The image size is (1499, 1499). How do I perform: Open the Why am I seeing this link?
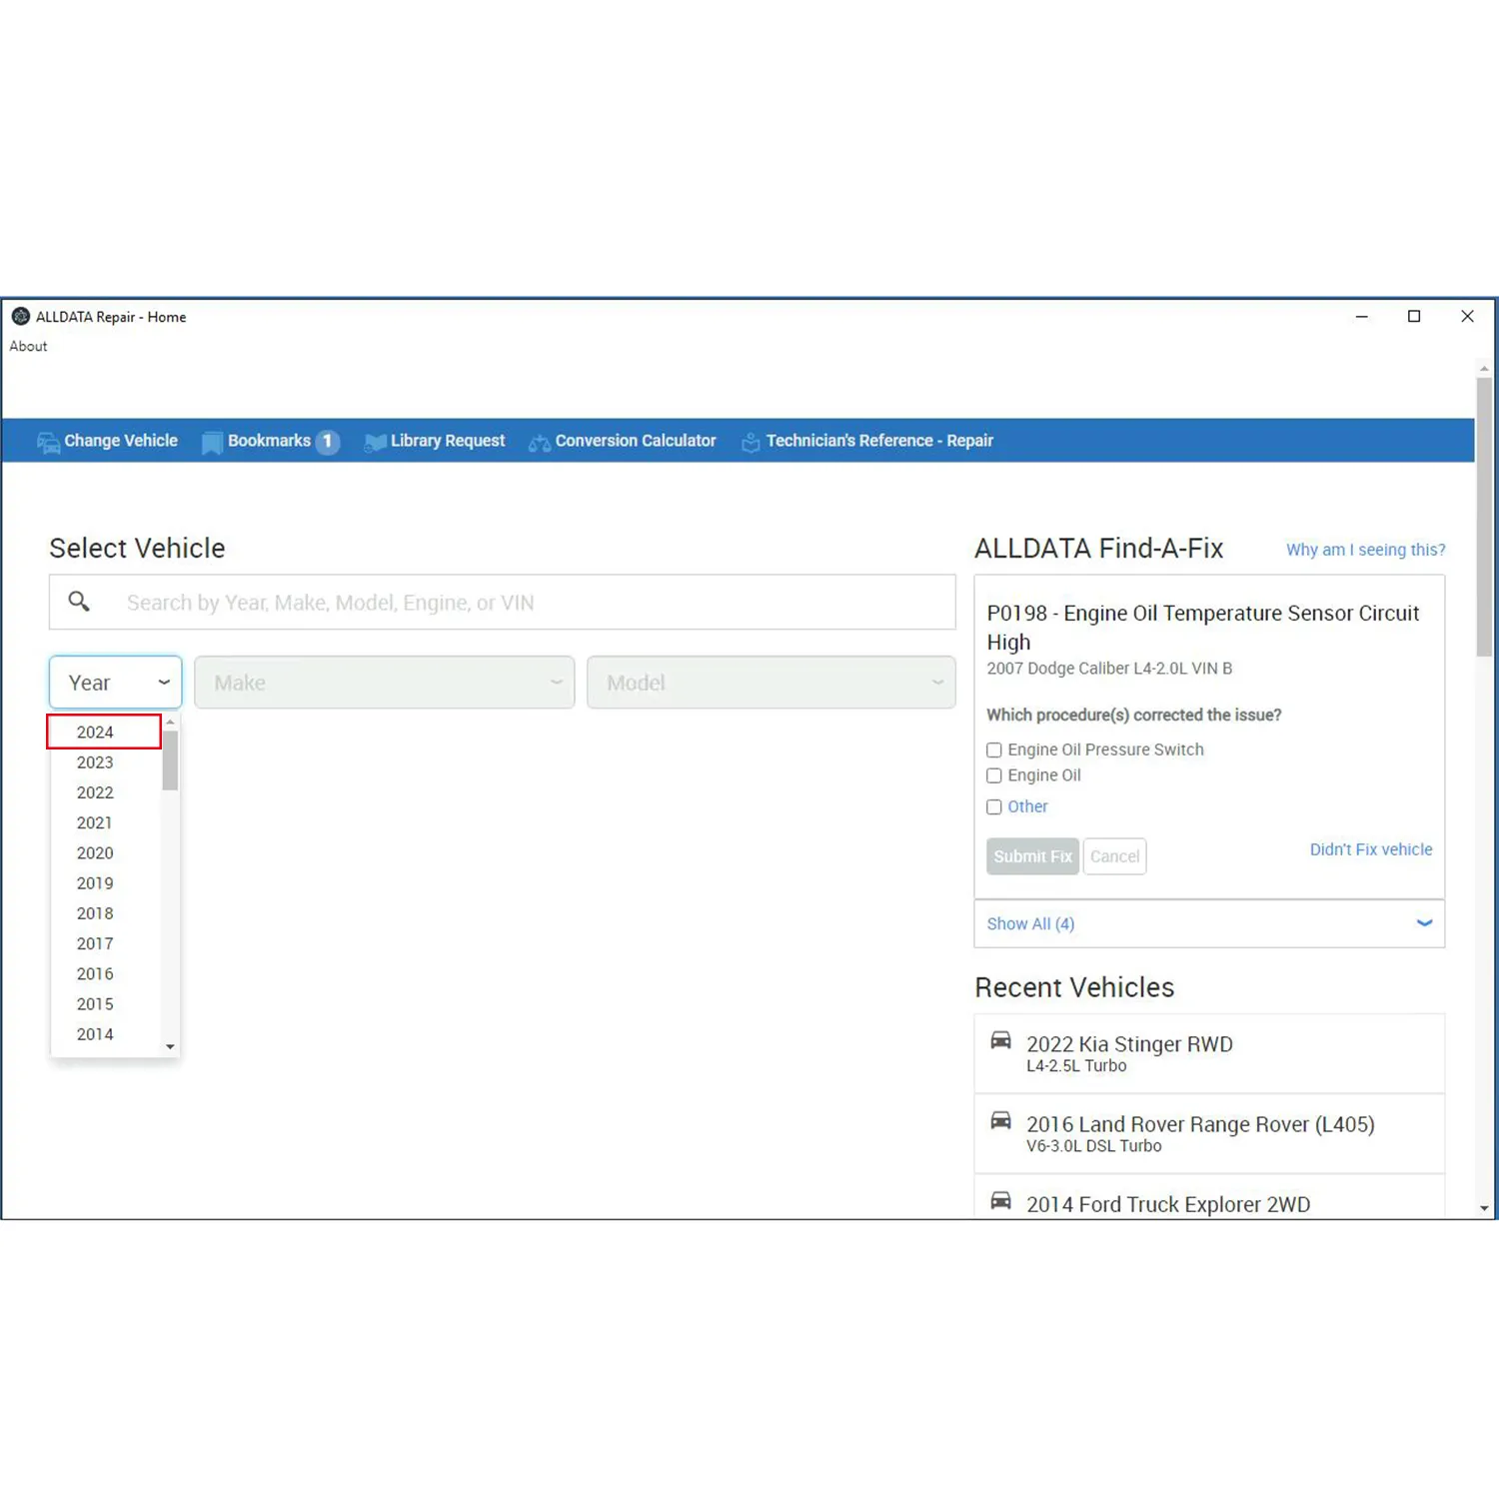1365,550
